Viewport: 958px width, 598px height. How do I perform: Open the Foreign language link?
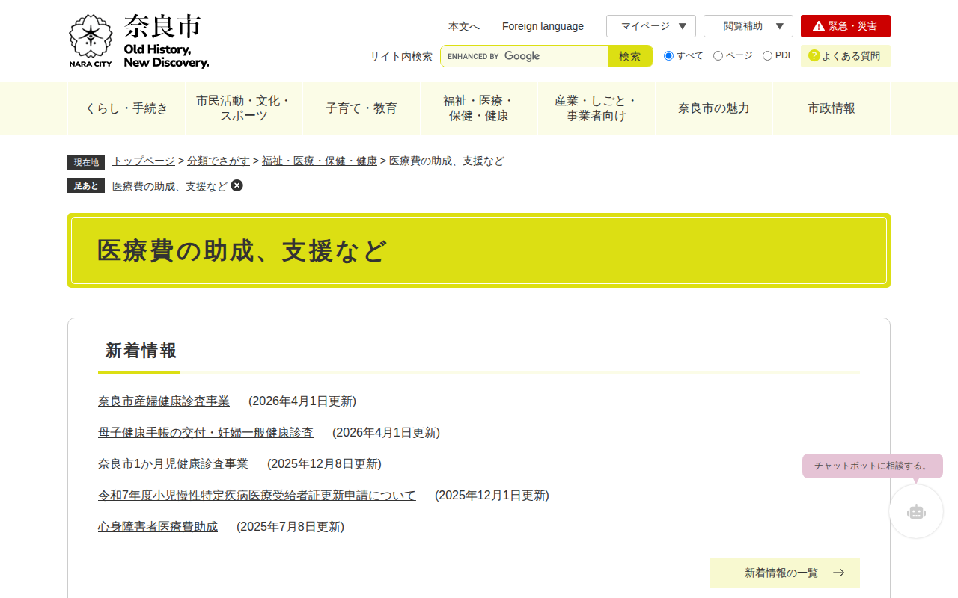(543, 26)
